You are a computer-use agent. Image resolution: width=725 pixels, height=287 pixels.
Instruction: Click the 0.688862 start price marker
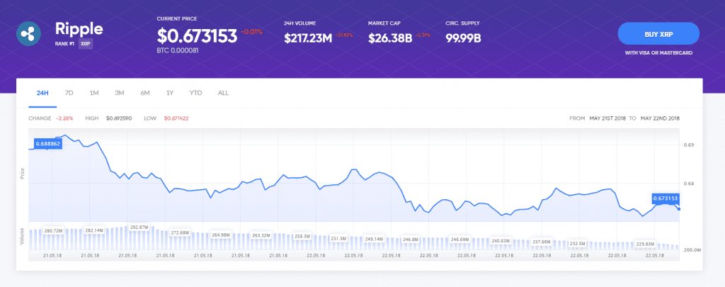[47, 144]
